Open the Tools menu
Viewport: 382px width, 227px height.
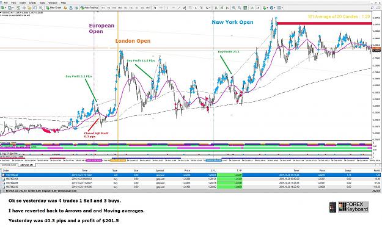[42, 2]
